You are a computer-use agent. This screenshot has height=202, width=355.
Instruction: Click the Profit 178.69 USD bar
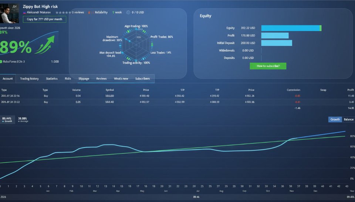[275, 35]
